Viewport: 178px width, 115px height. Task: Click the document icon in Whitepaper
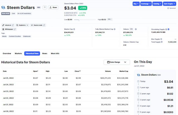3,29
